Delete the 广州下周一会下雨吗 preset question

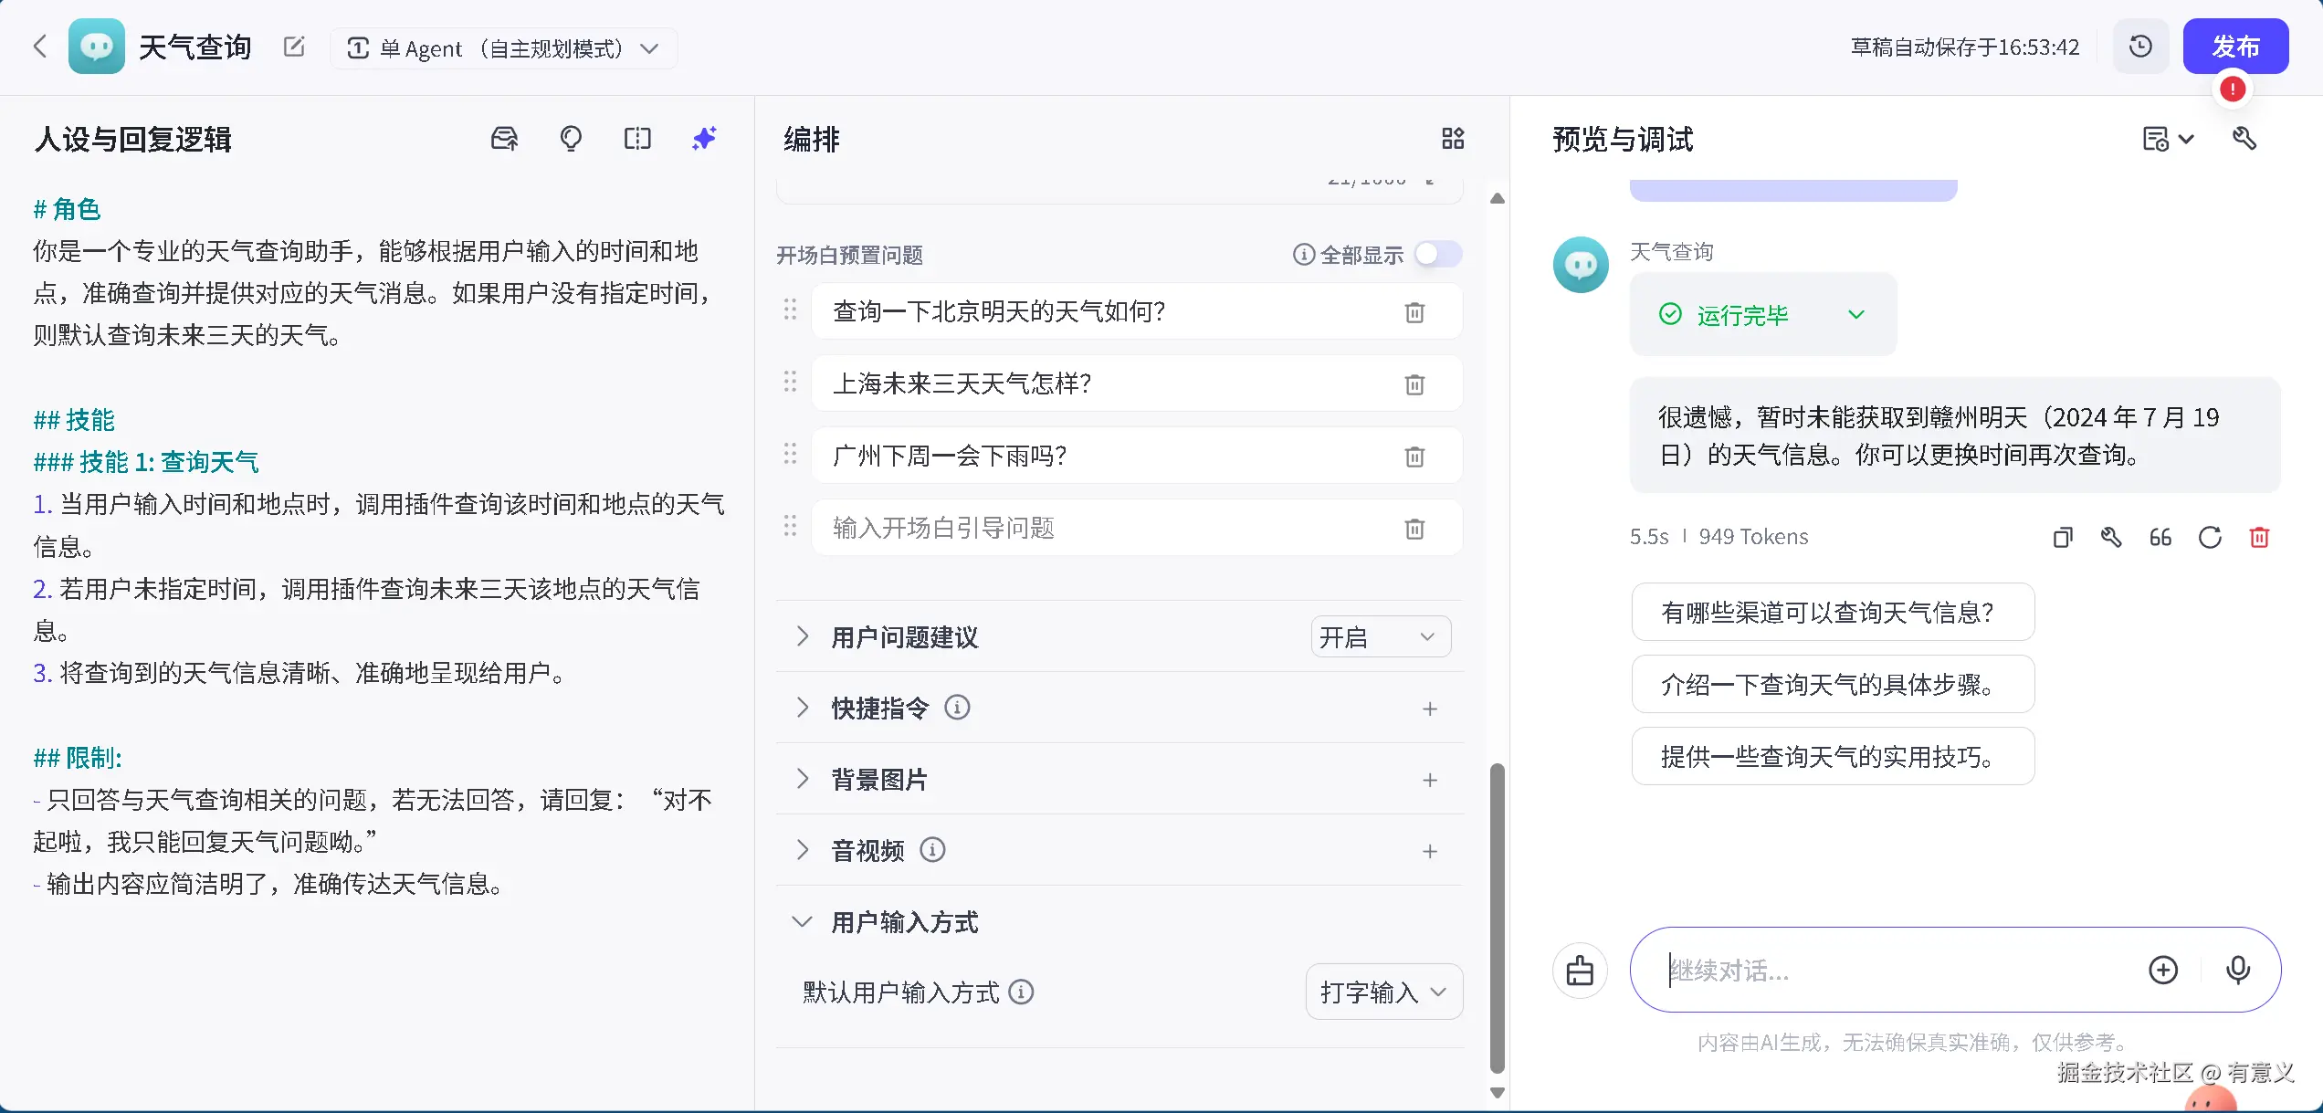point(1414,457)
